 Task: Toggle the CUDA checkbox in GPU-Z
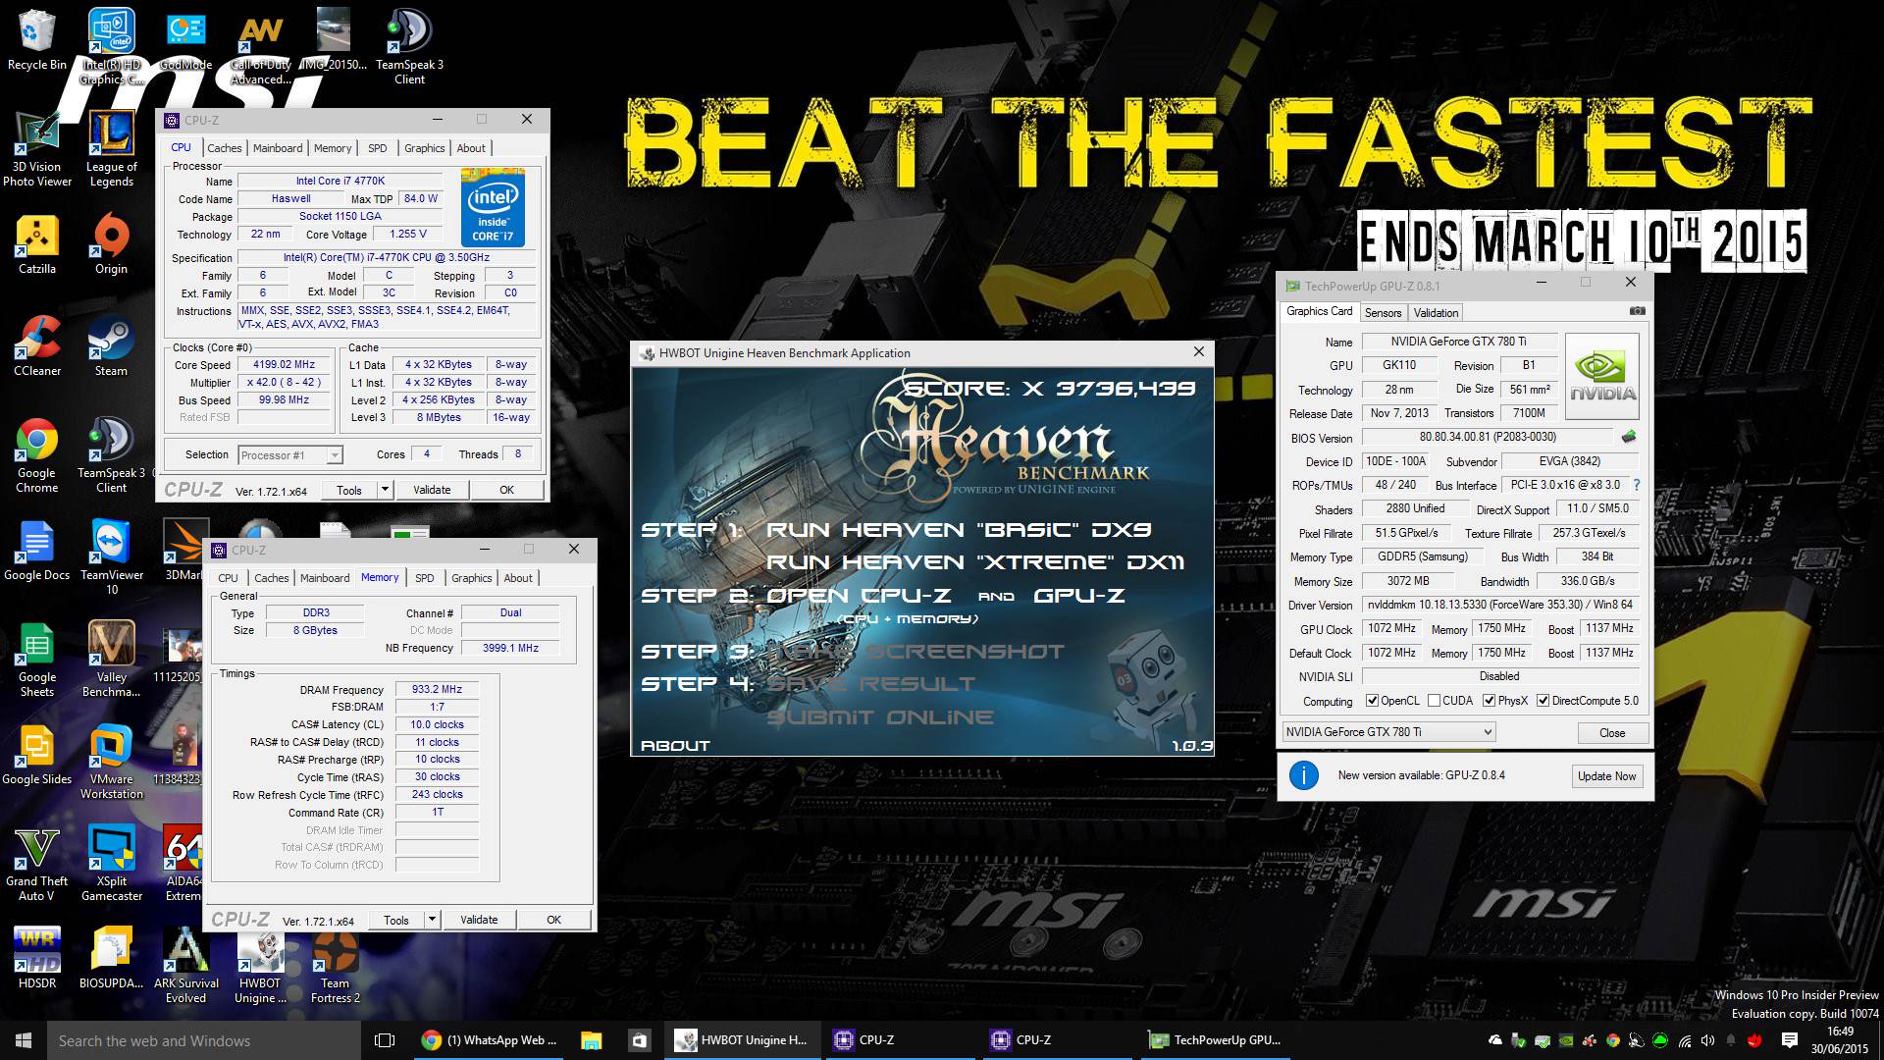tap(1435, 701)
